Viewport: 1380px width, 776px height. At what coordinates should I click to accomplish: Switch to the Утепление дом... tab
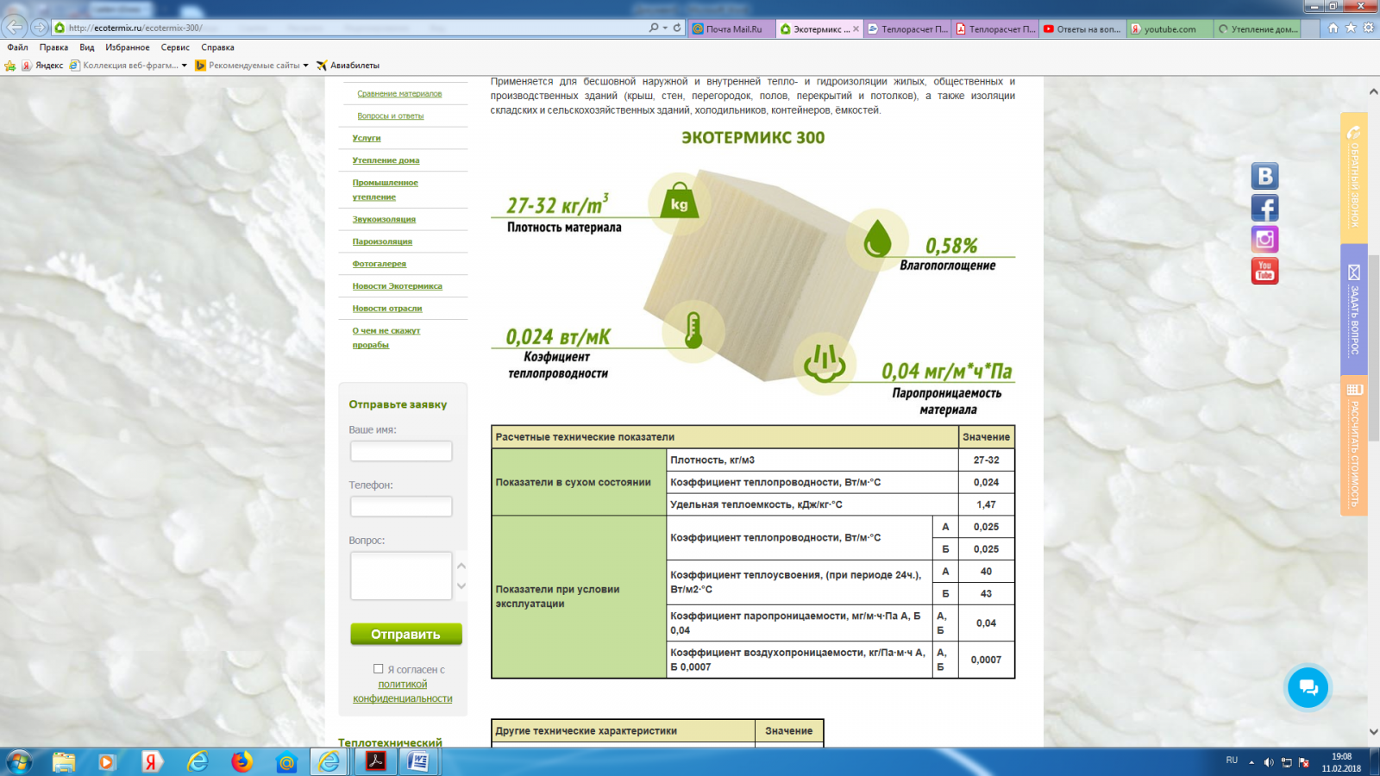(x=1257, y=28)
